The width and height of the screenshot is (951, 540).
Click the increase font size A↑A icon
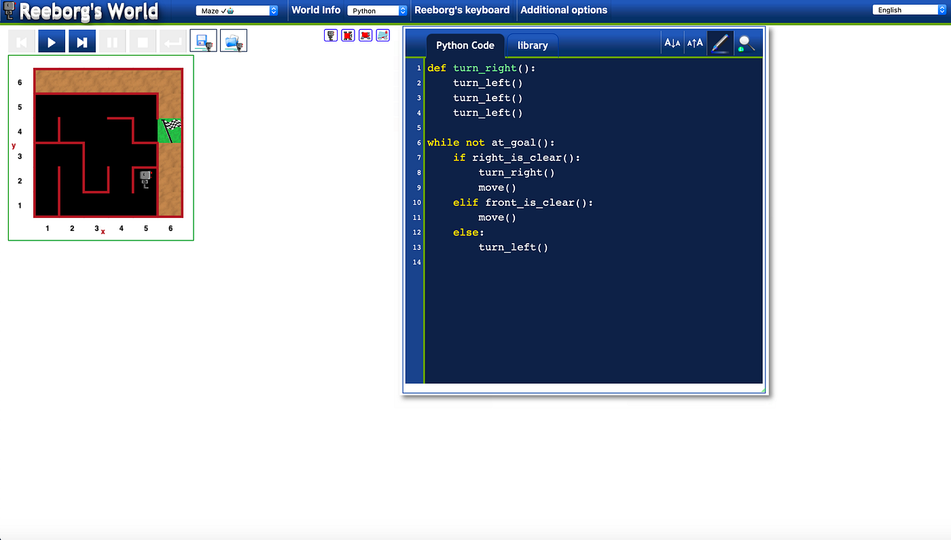[695, 42]
